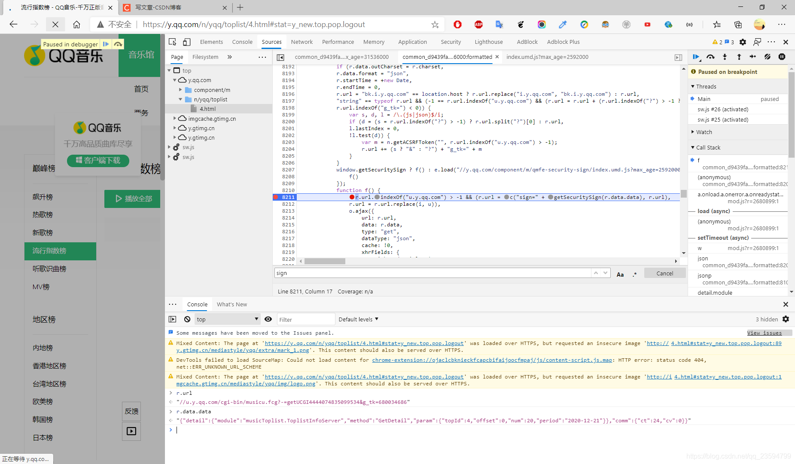Clear the console with the clear icon
795x464 pixels.
(x=187, y=319)
